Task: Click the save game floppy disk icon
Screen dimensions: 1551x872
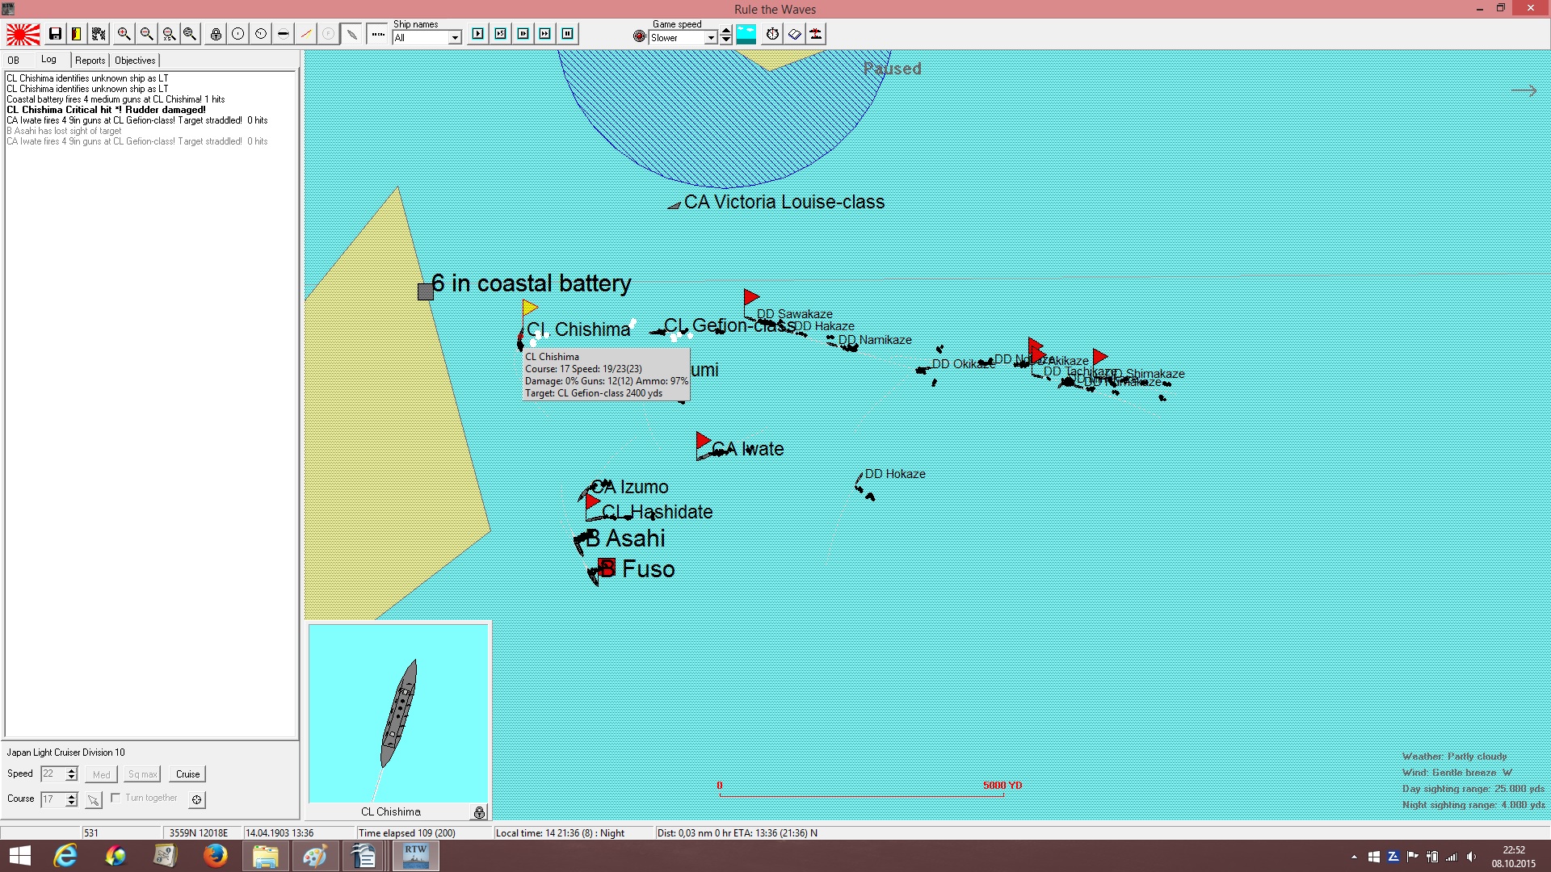Action: (x=55, y=34)
